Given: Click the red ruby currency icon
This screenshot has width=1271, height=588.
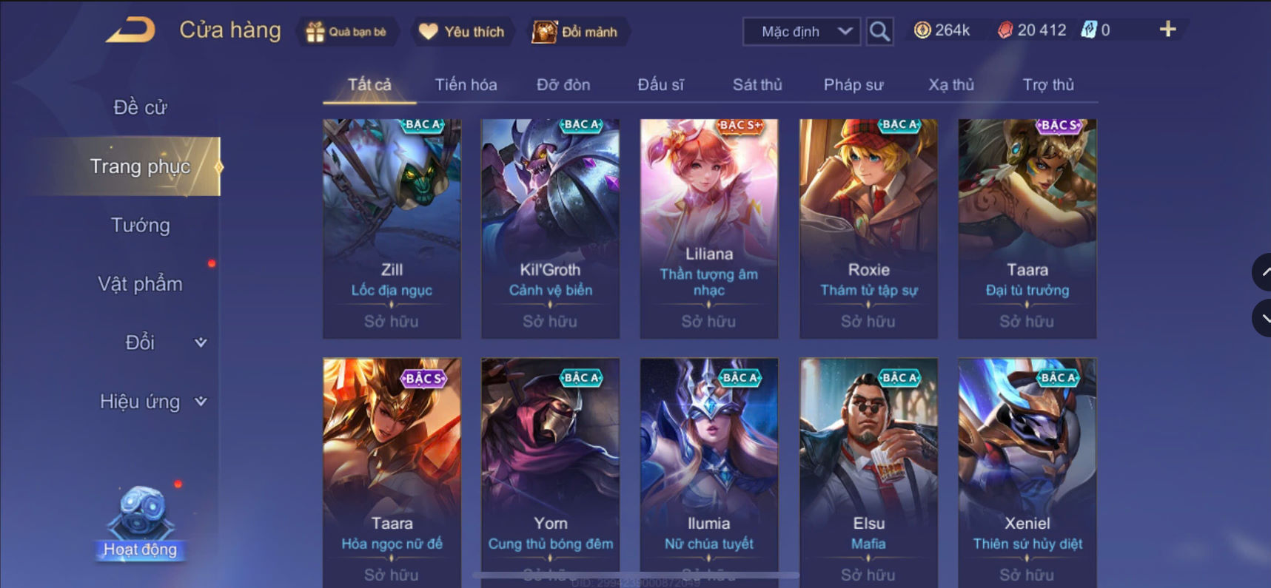Looking at the screenshot, I should 1005,30.
